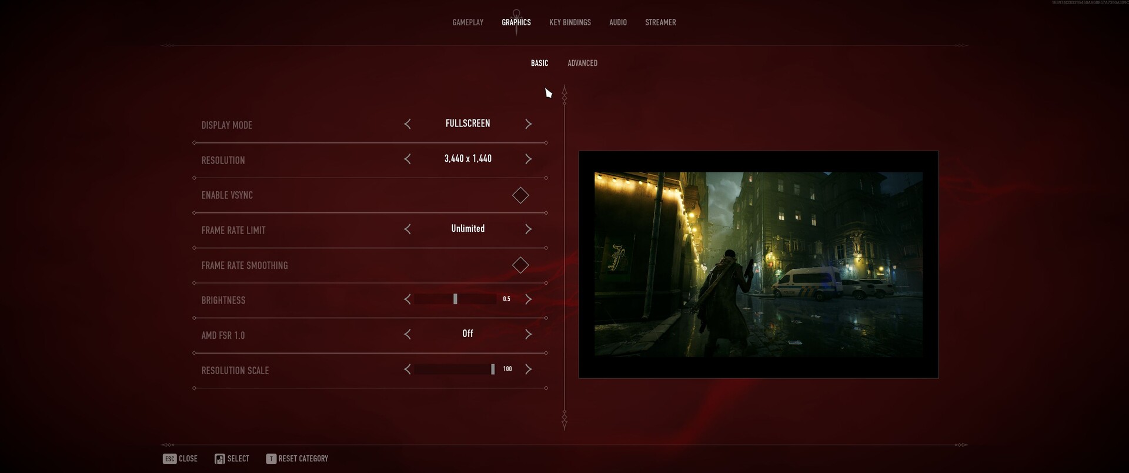Click the Brightness value 0.5
The image size is (1129, 473).
click(506, 299)
